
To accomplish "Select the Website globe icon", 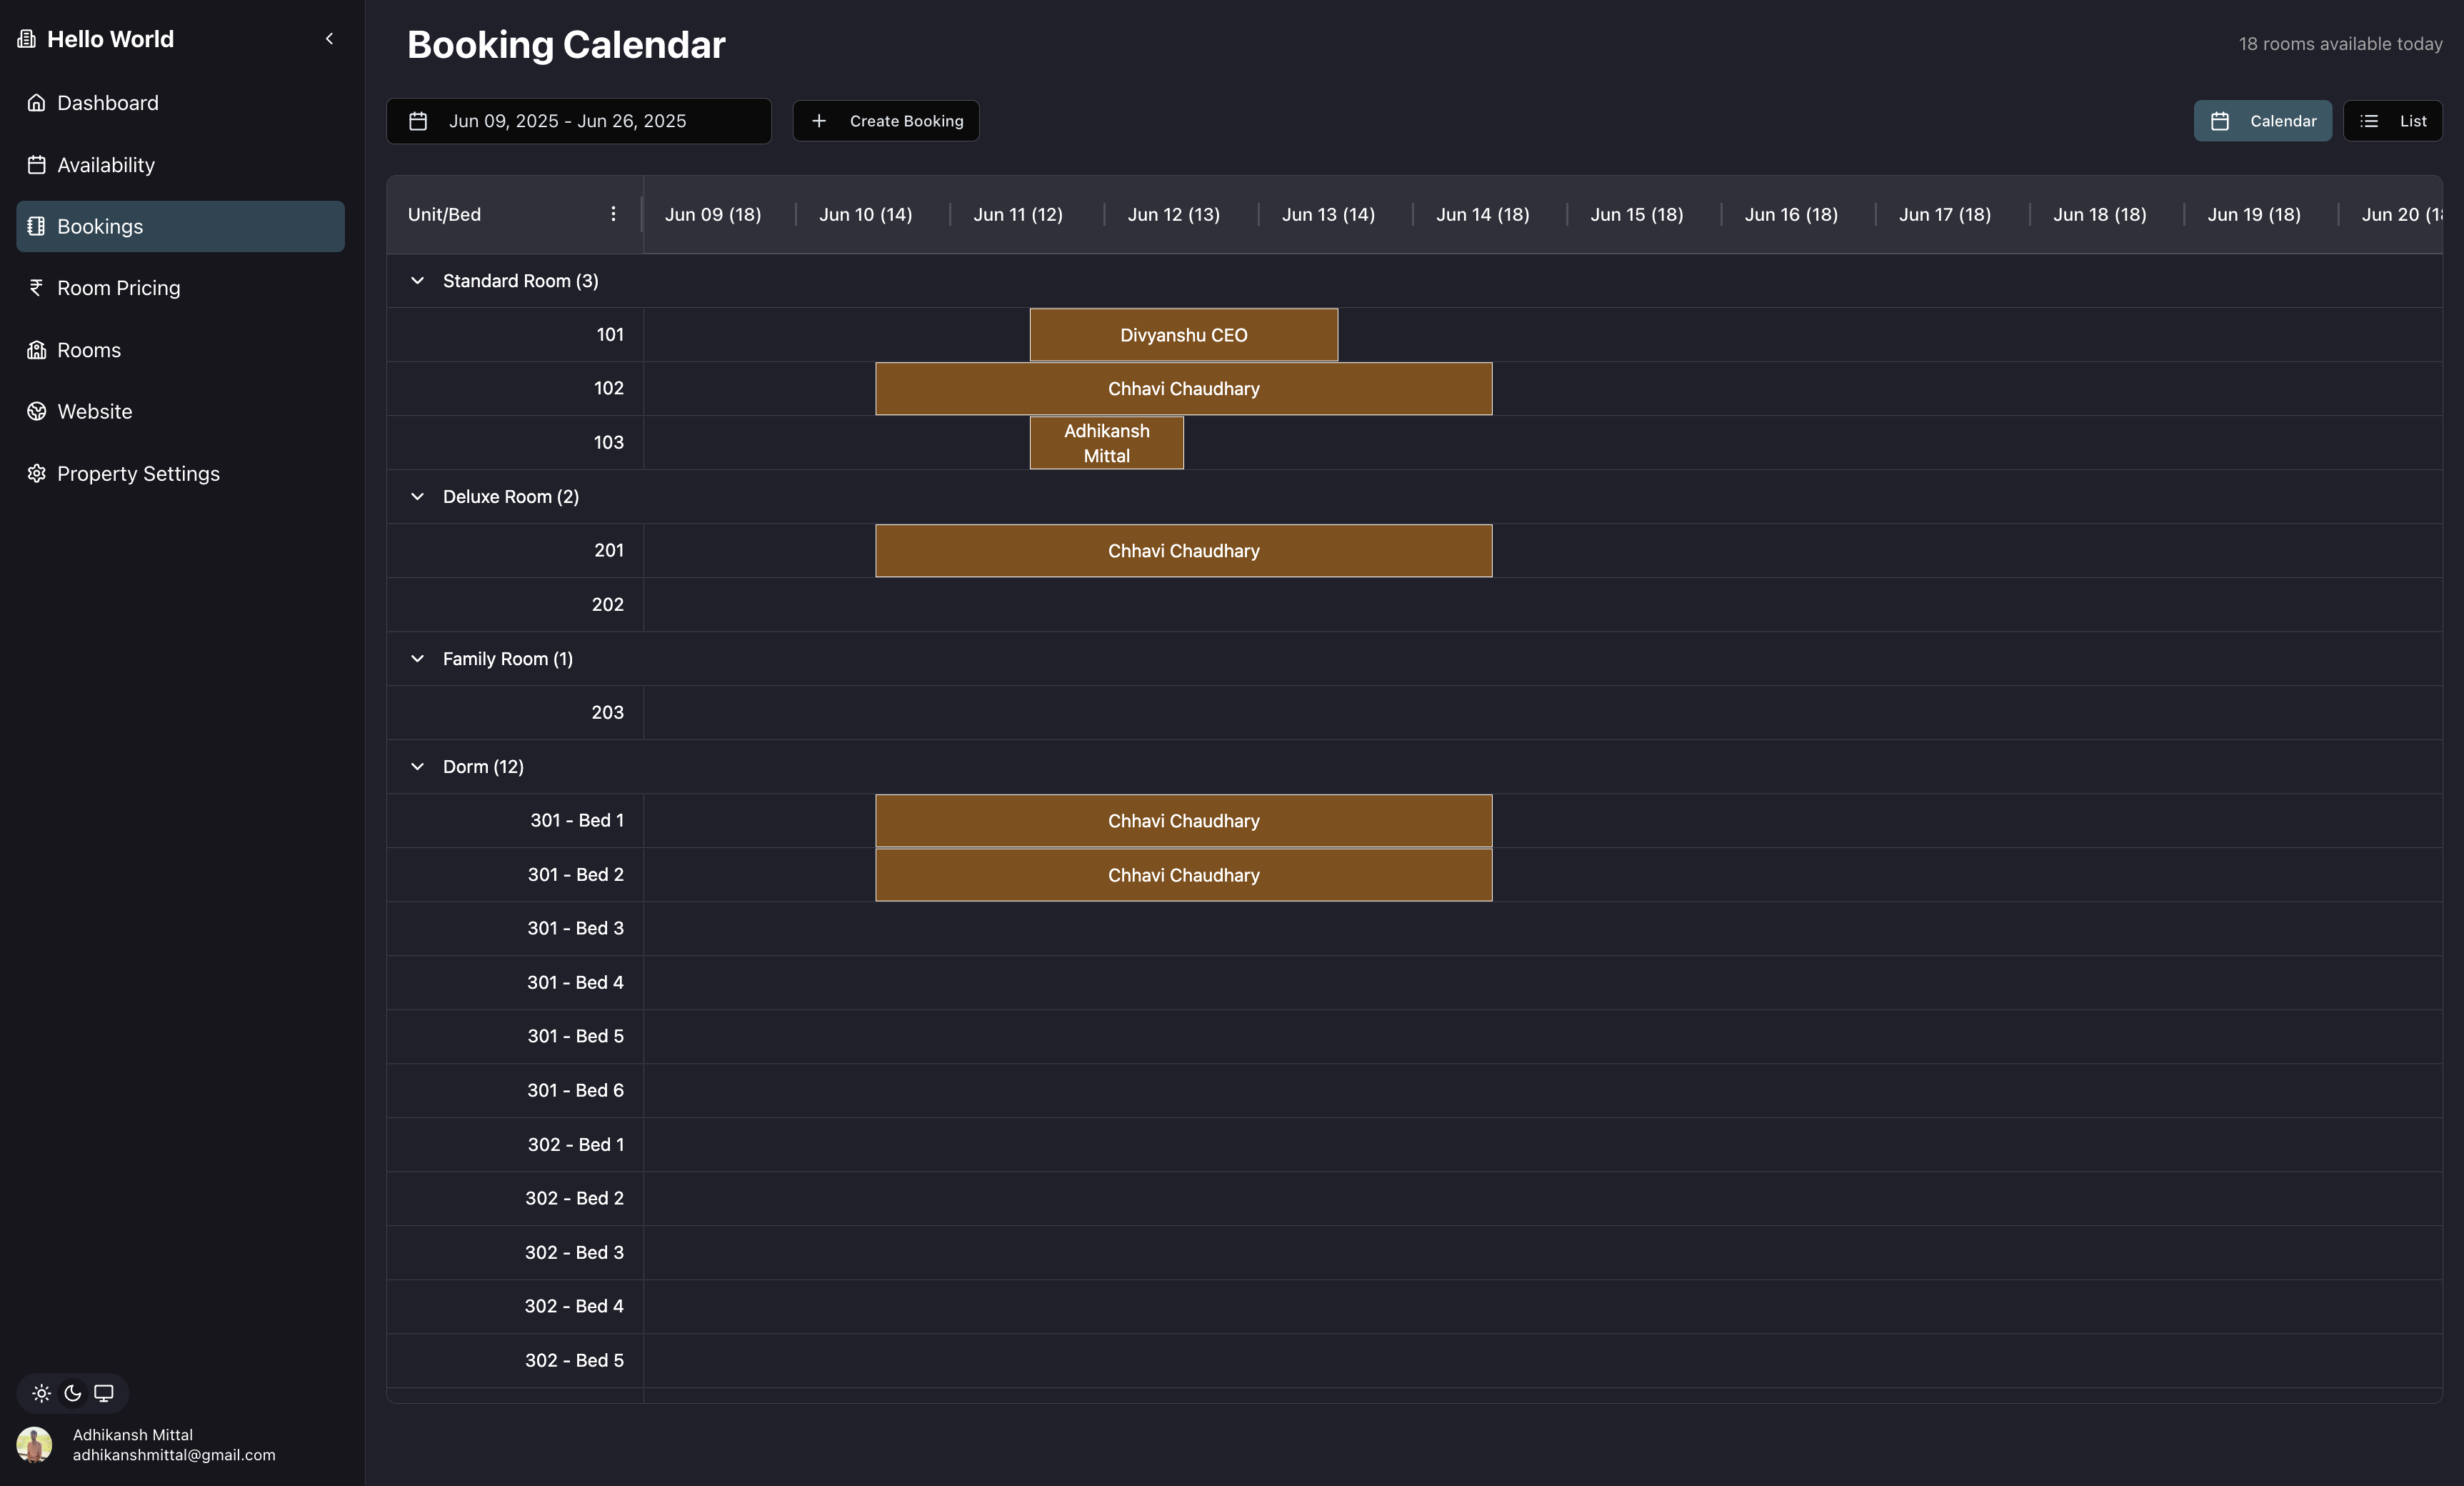I will tap(36, 411).
